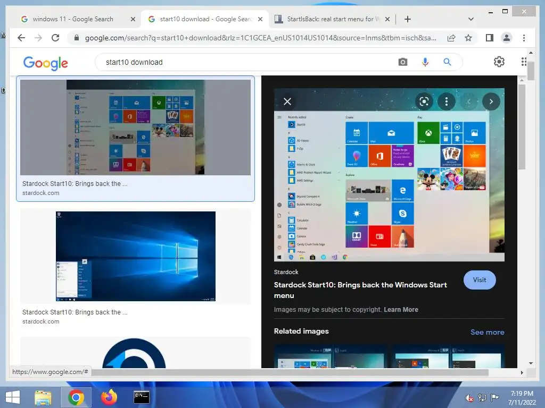Bookmark this page with the star icon
Image resolution: width=545 pixels, height=408 pixels.
pyautogui.click(x=468, y=38)
